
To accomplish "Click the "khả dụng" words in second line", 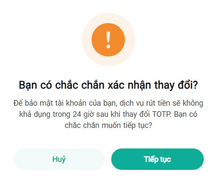I will (35, 114).
